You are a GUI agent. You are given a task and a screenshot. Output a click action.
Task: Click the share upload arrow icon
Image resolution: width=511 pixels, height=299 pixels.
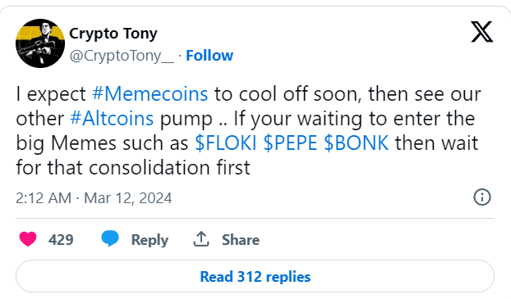click(201, 239)
